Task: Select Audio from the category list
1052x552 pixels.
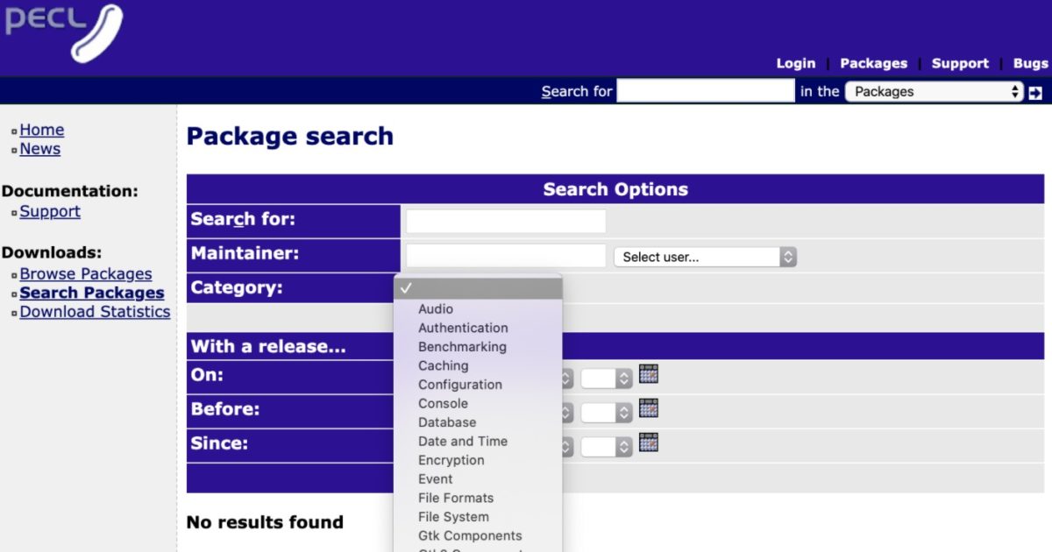Action: 436,309
